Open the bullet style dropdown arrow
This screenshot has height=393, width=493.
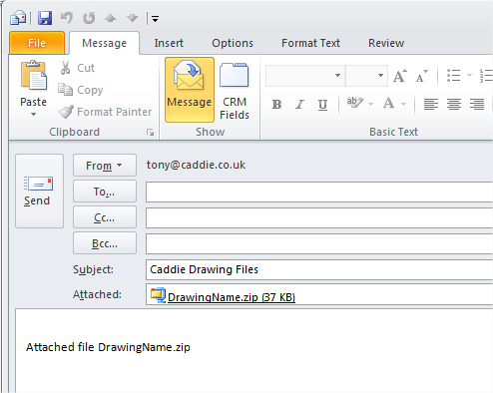tap(469, 75)
